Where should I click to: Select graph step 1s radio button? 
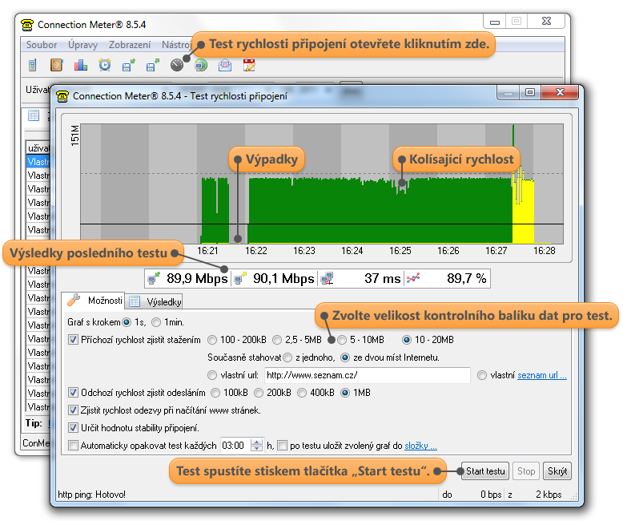(x=127, y=322)
